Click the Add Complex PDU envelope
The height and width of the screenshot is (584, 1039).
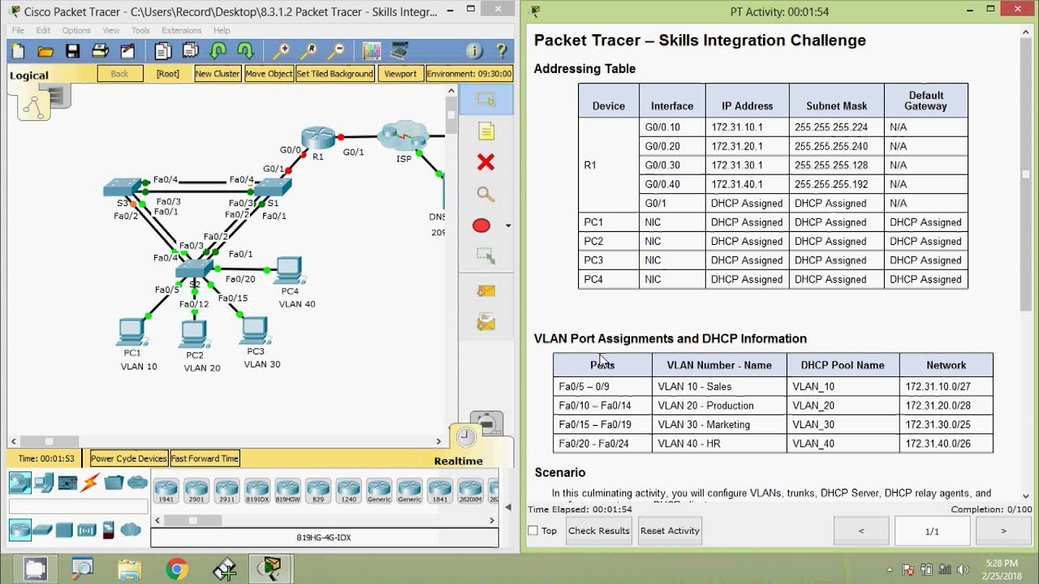485,322
